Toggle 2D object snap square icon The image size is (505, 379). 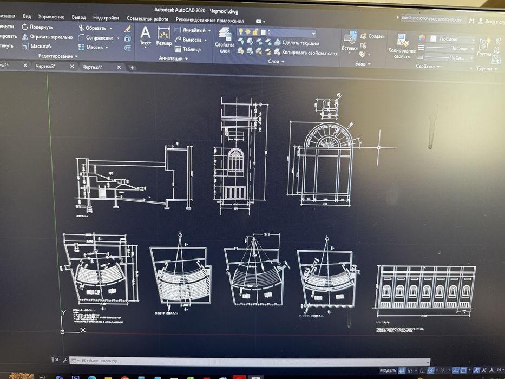pyautogui.click(x=463, y=370)
